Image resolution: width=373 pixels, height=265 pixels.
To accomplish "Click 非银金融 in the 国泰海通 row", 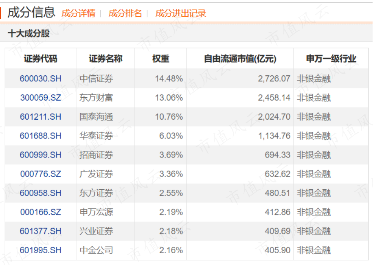I will (x=314, y=117).
